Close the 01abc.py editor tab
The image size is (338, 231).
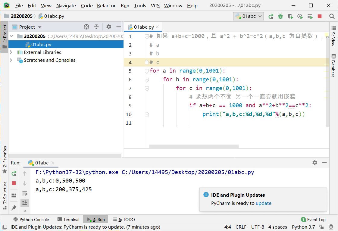point(157,27)
